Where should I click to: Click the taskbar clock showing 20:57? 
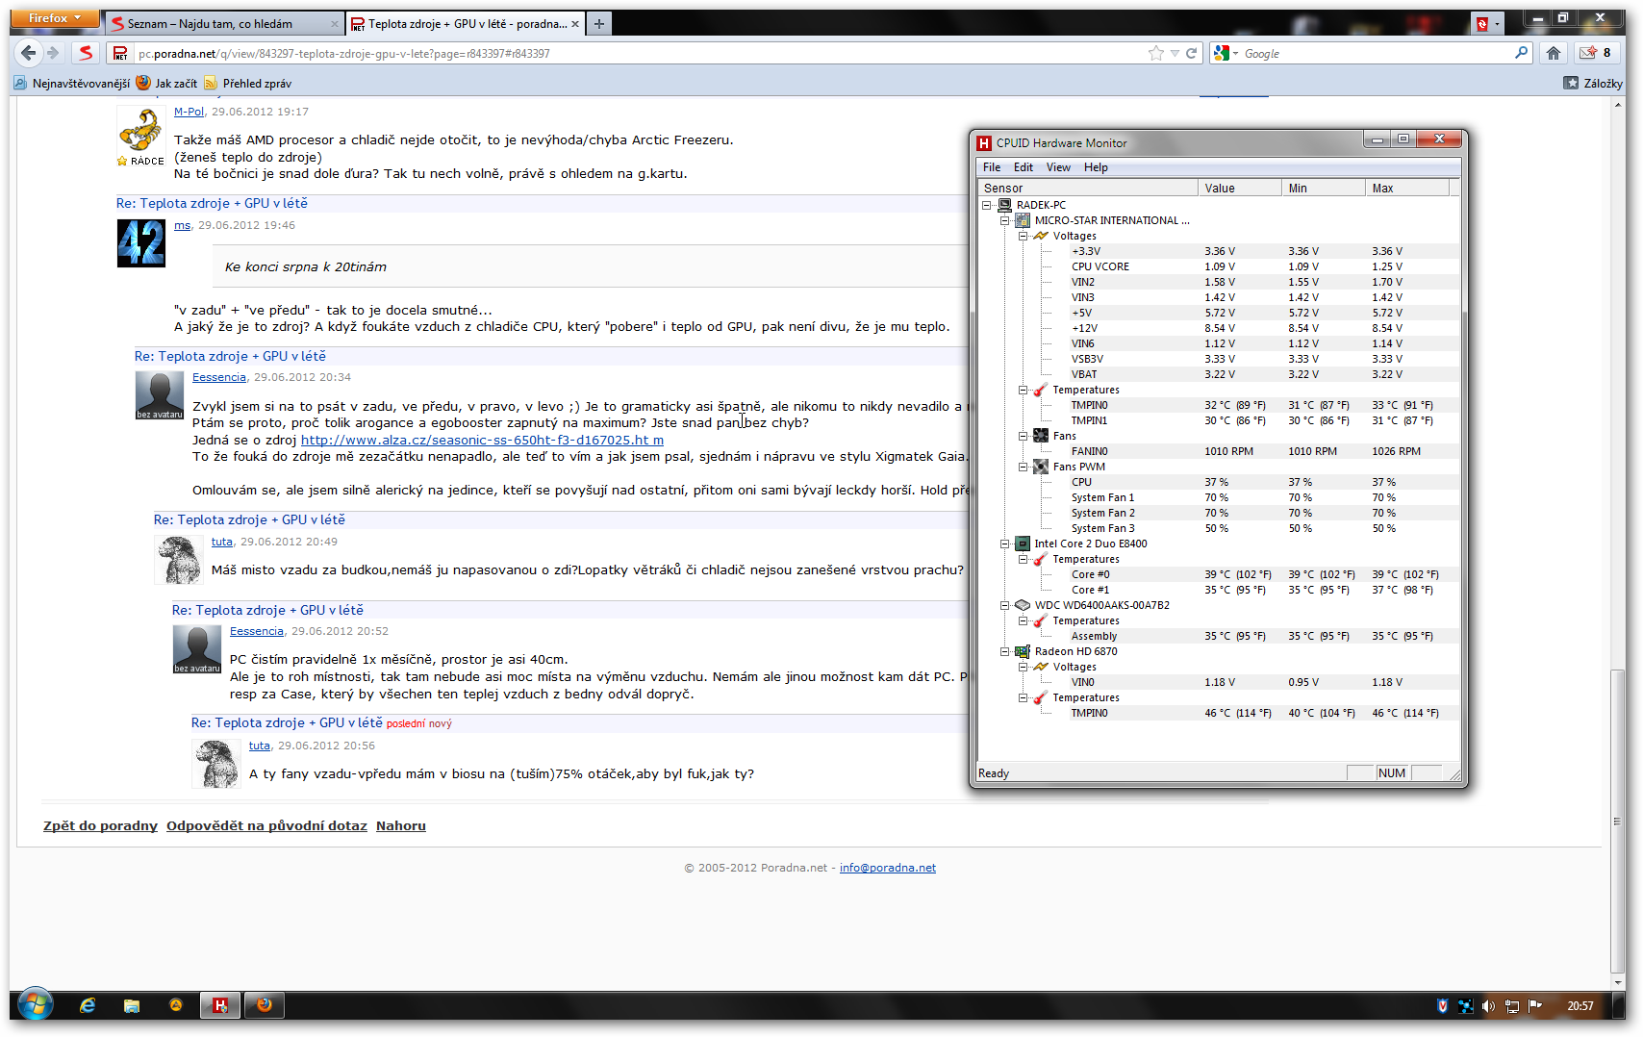click(1580, 1006)
